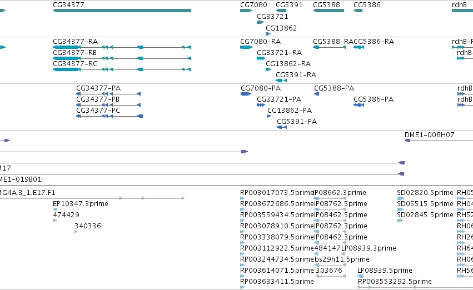This screenshot has height=290, width=473.
Task: Click the RP003017073.5prime EST label
Action: click(277, 193)
